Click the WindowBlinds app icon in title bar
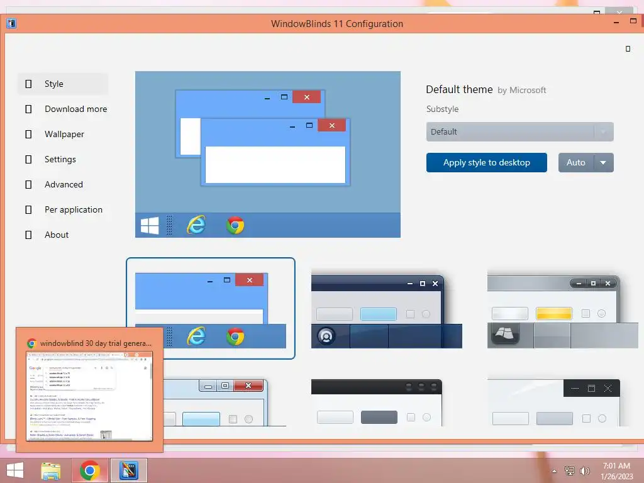 click(x=11, y=23)
